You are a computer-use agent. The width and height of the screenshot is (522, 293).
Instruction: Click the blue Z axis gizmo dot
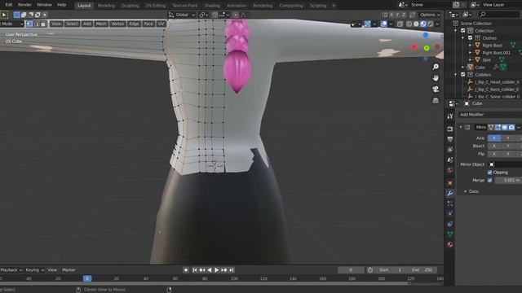pyautogui.click(x=426, y=35)
